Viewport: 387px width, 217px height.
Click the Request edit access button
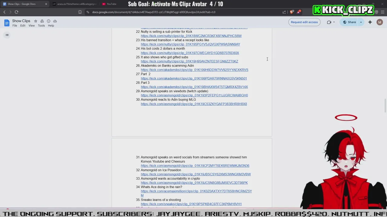tap(304, 22)
